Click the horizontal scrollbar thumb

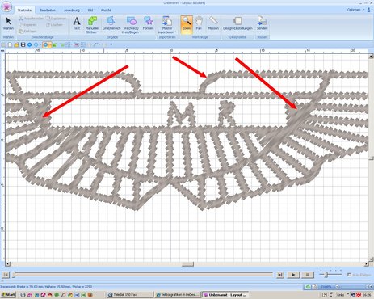pos(187,264)
